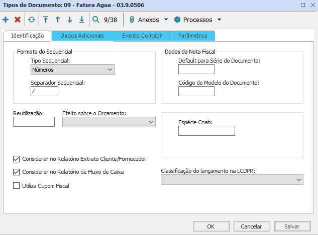Switch to the Dados Adicionais tab

(x=82, y=36)
